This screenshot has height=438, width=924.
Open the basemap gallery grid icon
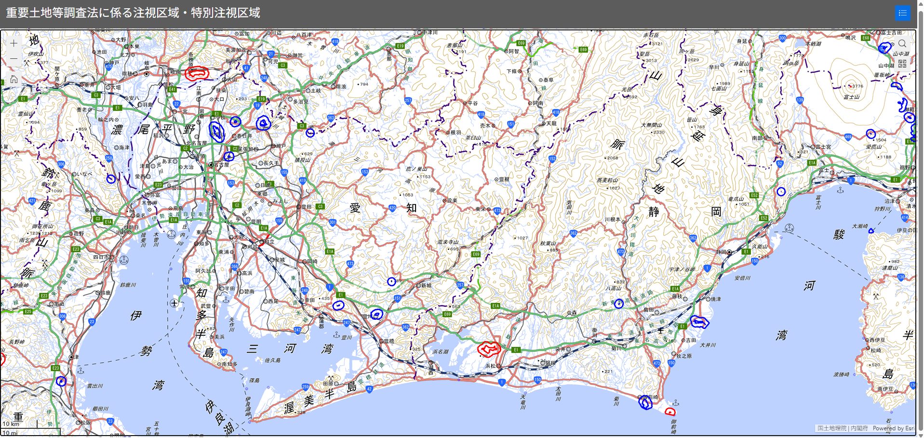click(x=902, y=64)
